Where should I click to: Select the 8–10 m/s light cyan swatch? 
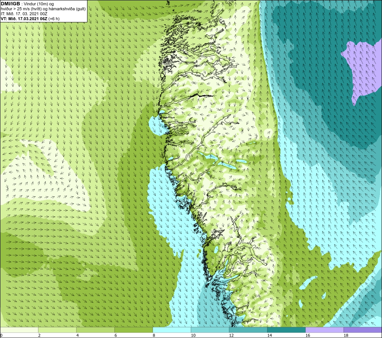[172, 330]
